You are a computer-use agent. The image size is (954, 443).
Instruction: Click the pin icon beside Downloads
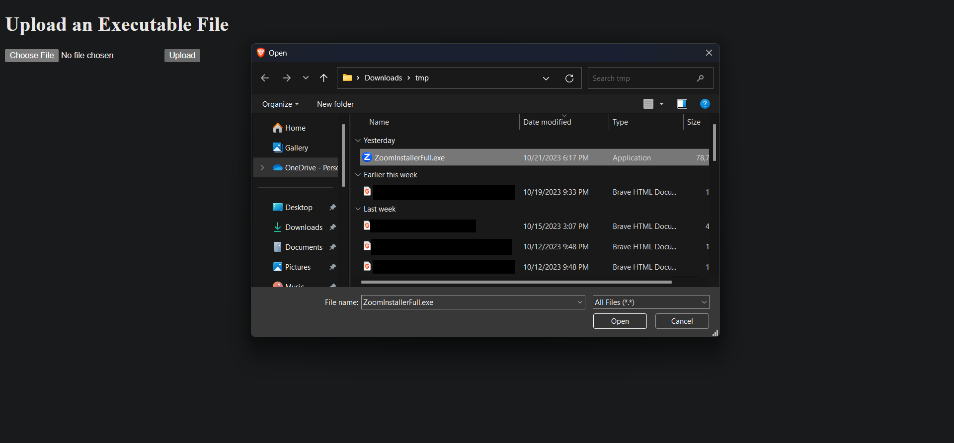[x=333, y=227]
